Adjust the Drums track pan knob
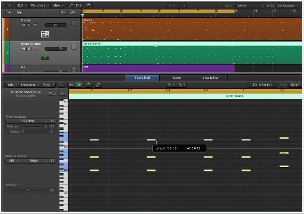This screenshot has width=304, height=214. click(74, 23)
